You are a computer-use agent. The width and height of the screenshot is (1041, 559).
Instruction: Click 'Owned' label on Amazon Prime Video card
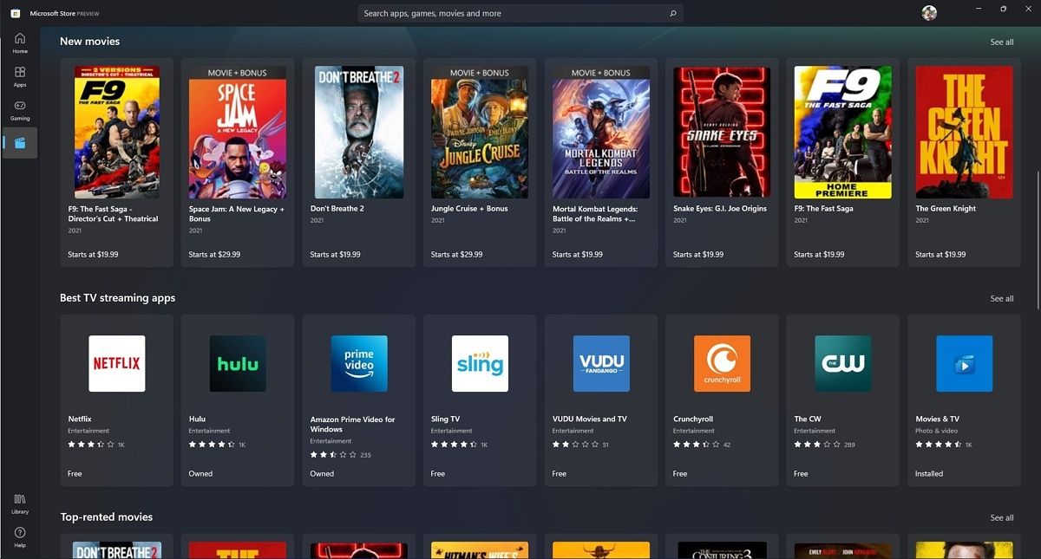[322, 474]
